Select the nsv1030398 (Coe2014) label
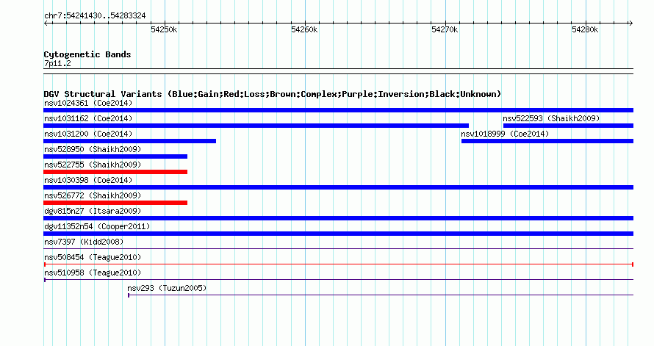The image size is (654, 346). 88,180
